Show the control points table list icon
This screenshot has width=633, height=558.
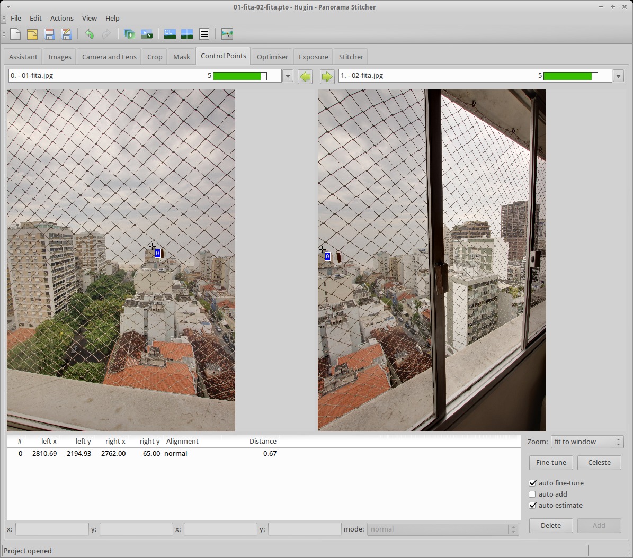click(x=204, y=34)
